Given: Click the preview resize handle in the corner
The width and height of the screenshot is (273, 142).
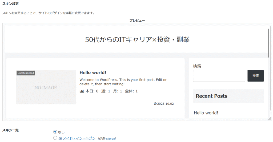Looking at the screenshot, I should coord(270,119).
